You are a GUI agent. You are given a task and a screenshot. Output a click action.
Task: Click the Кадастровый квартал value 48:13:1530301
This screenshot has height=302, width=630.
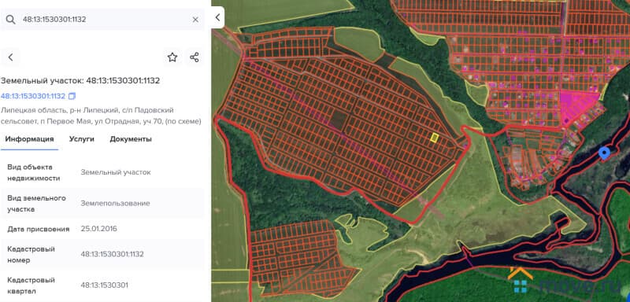click(105, 285)
